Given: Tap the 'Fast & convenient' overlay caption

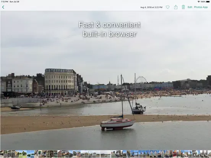Looking at the screenshot, I should point(109,25).
